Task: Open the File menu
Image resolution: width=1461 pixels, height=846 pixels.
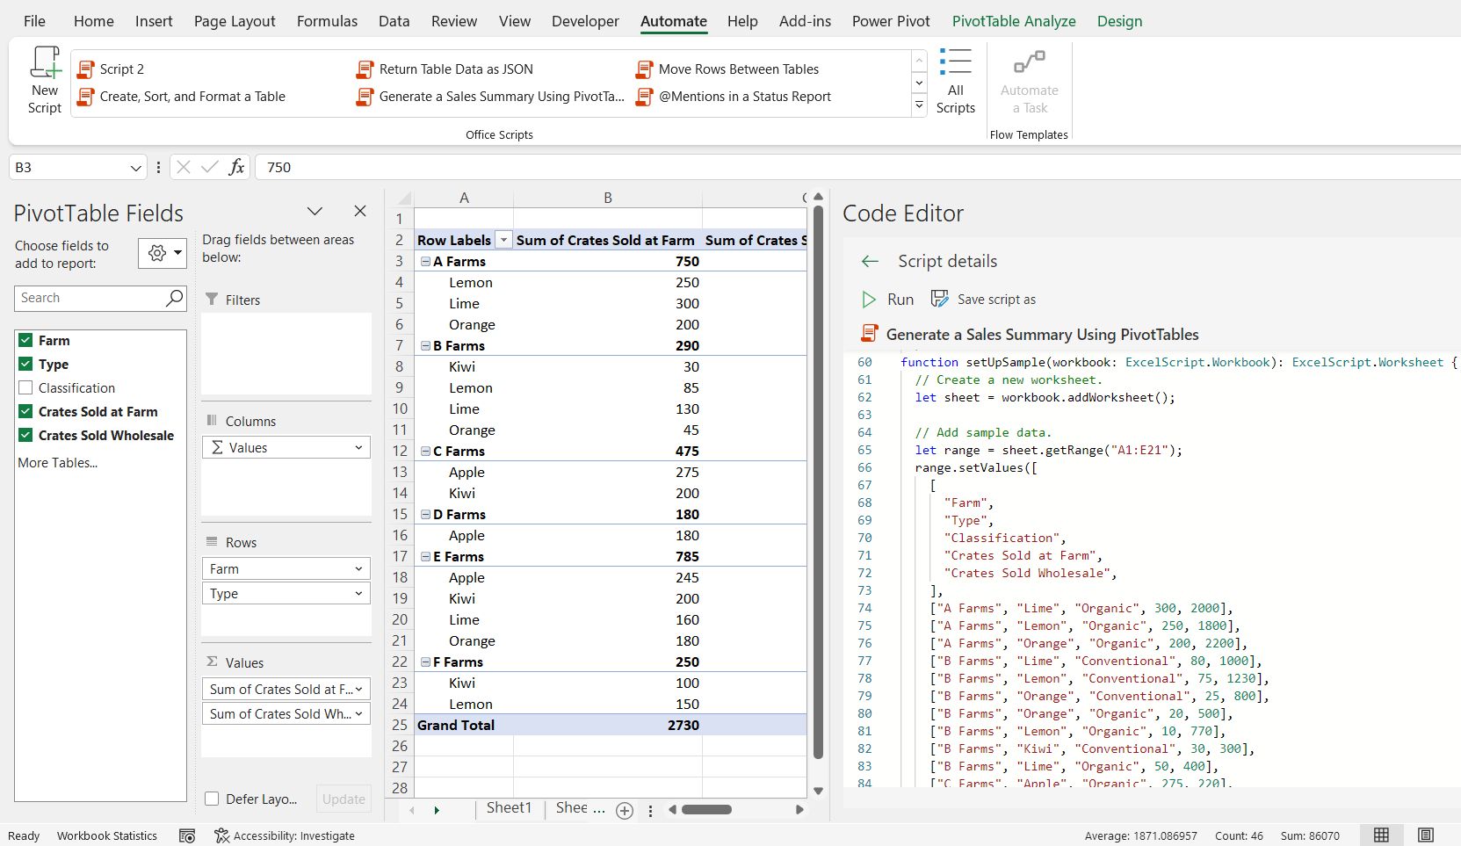Action: click(34, 21)
